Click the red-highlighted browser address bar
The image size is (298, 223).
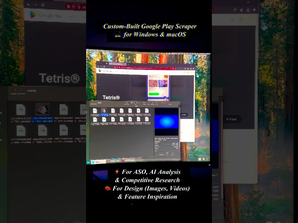[x=145, y=68]
